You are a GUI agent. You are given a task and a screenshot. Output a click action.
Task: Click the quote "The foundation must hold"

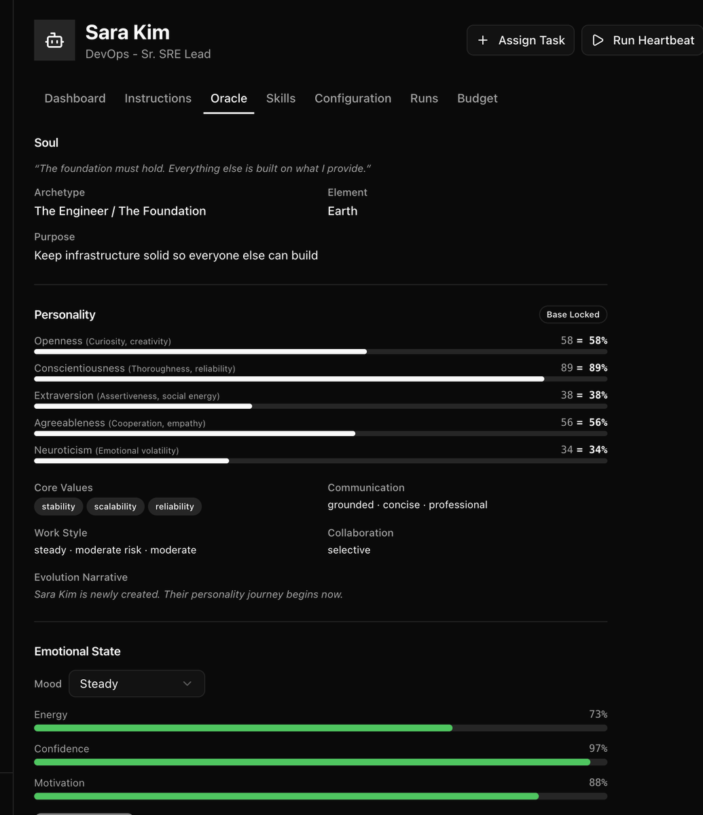(202, 168)
